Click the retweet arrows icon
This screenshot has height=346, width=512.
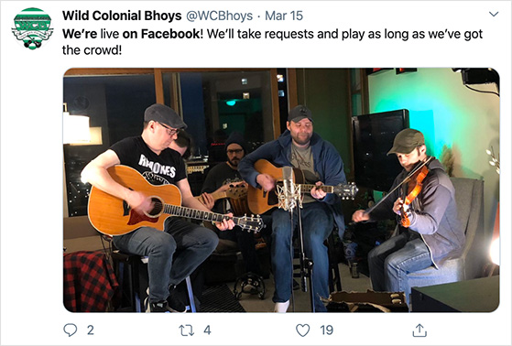tap(187, 330)
